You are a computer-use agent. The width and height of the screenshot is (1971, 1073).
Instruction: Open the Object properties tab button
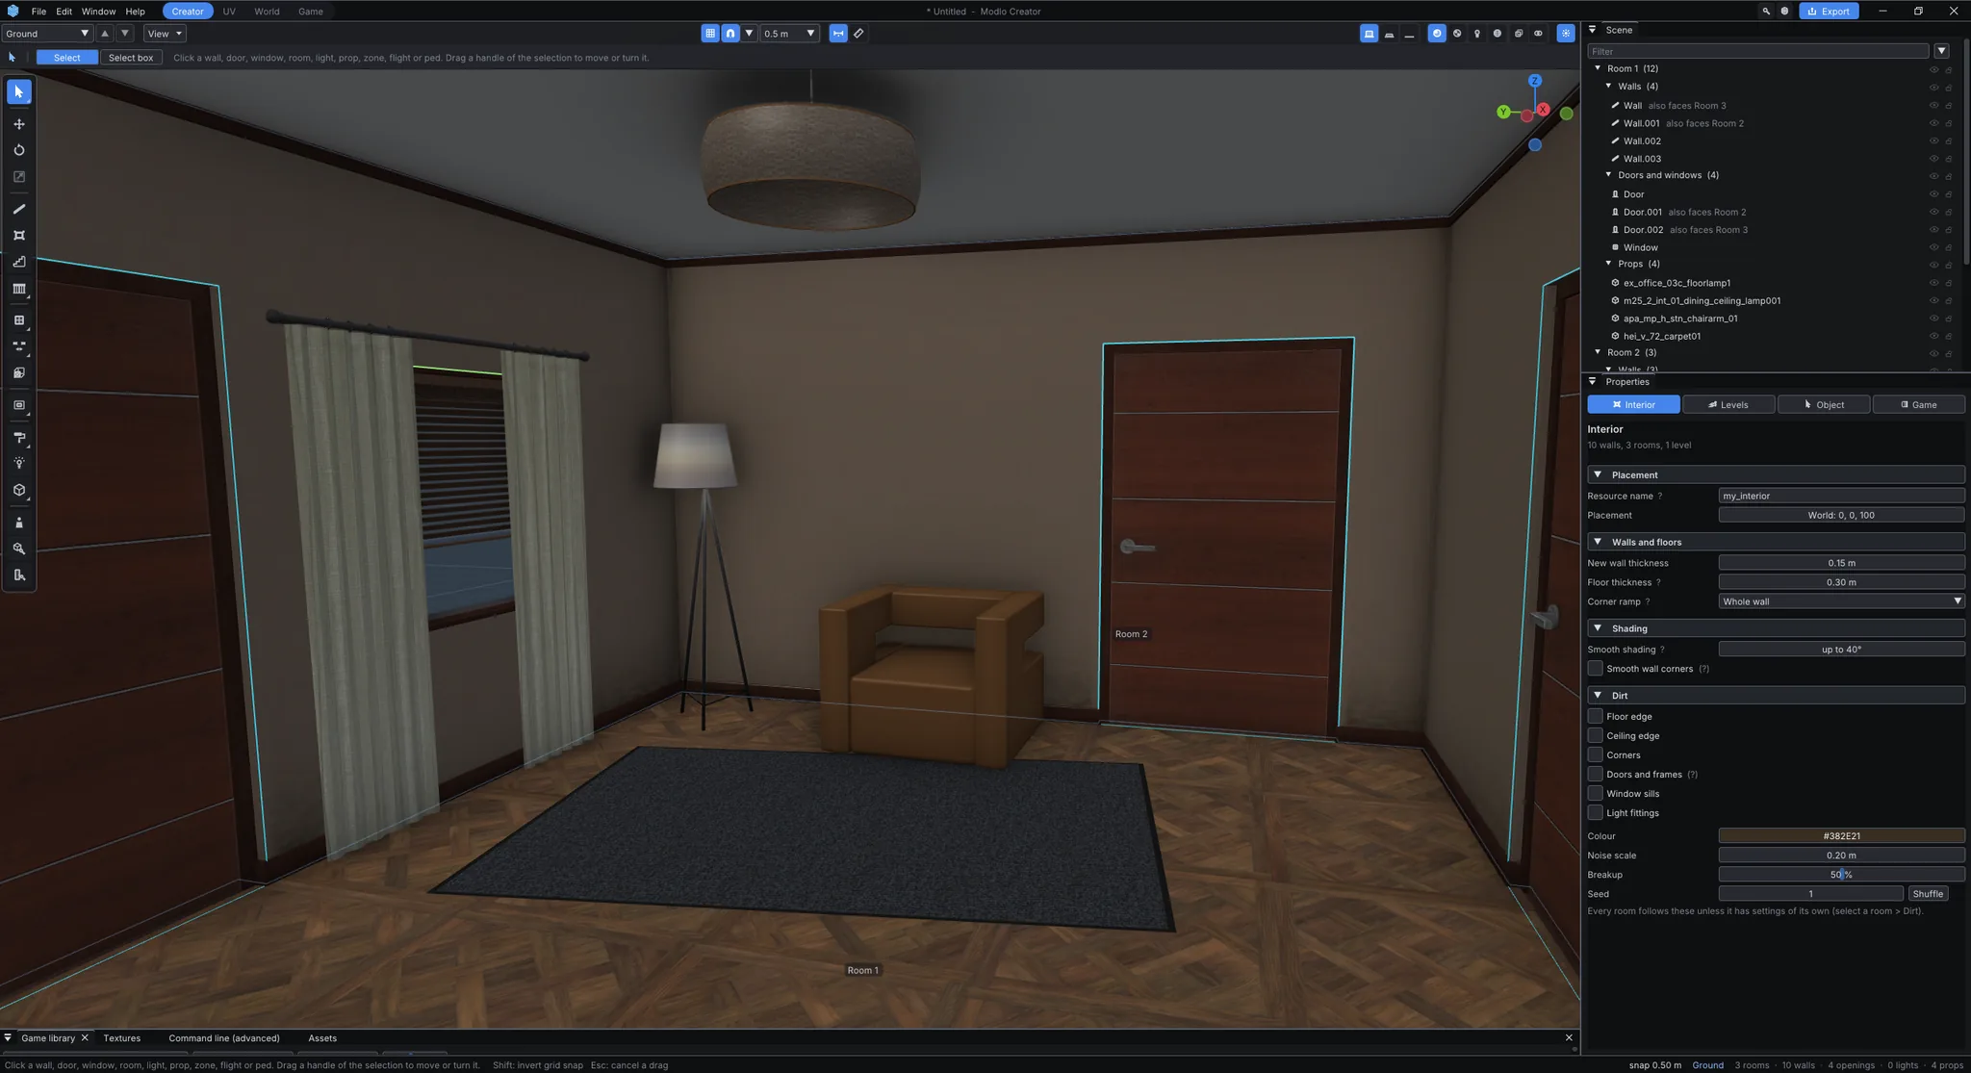(x=1824, y=405)
